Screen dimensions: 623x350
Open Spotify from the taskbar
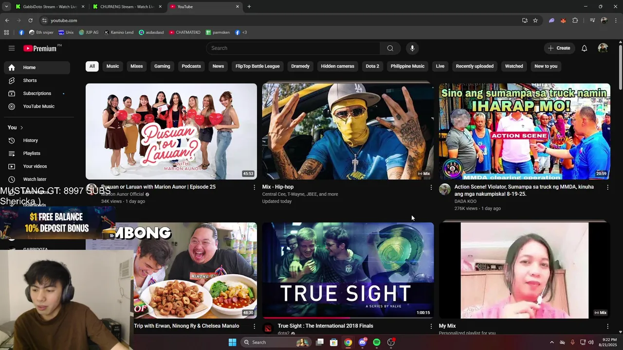click(x=377, y=342)
